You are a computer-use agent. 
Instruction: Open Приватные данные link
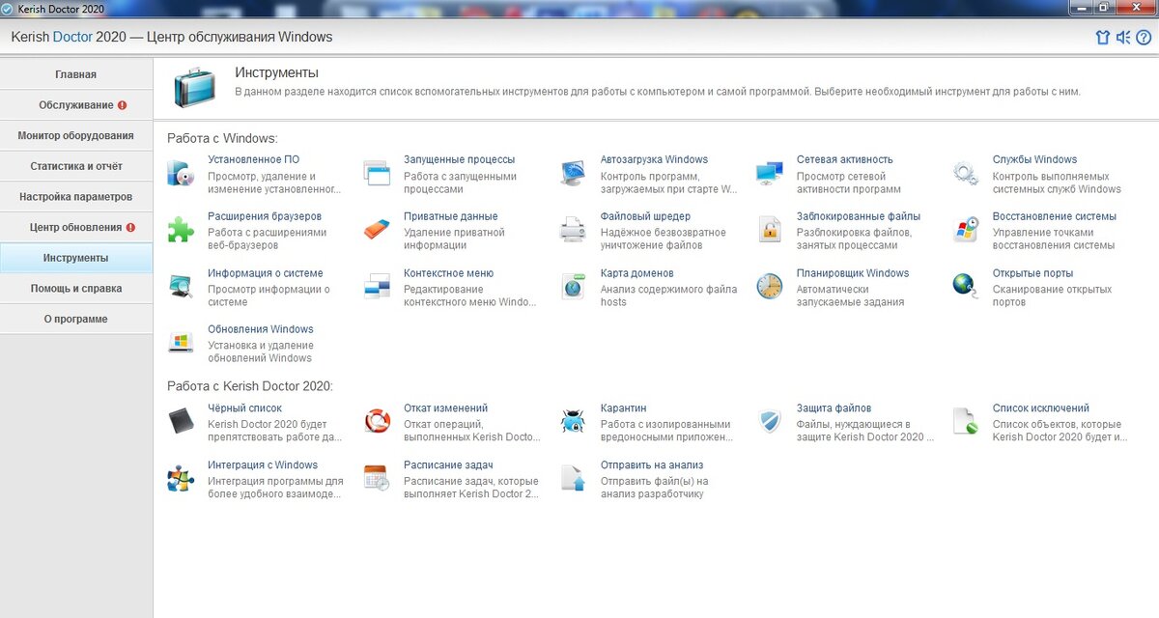pyautogui.click(x=450, y=216)
